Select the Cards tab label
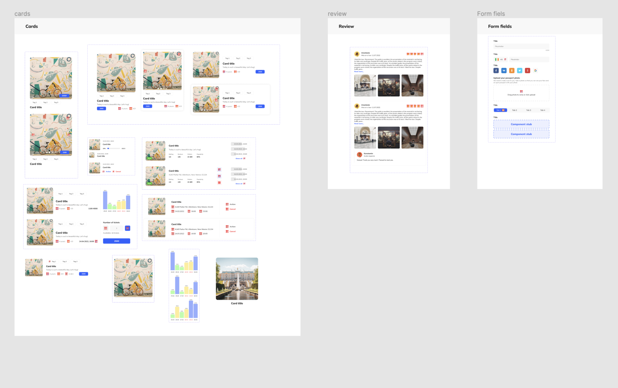 point(23,13)
